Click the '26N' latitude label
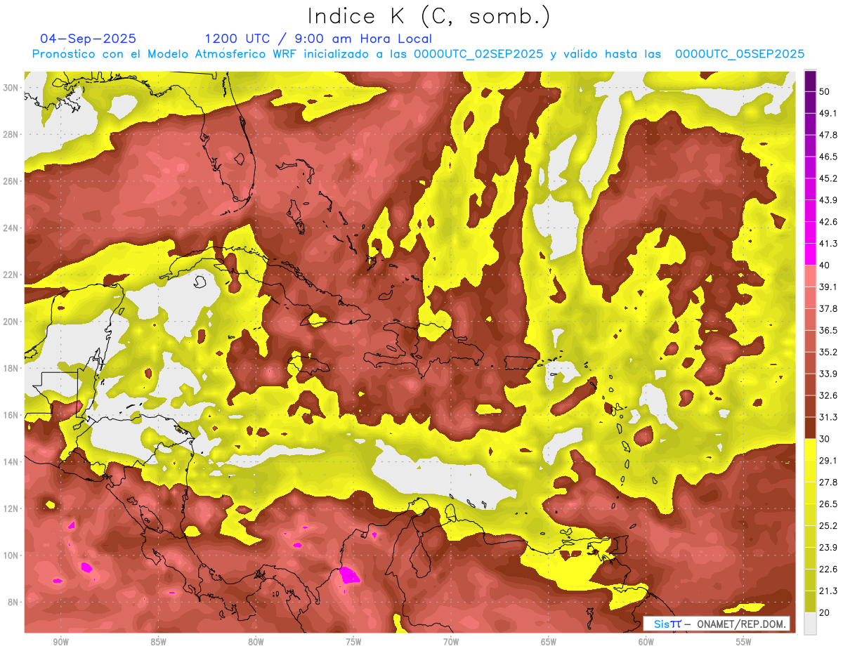This screenshot has width=843, height=651. click(x=11, y=181)
